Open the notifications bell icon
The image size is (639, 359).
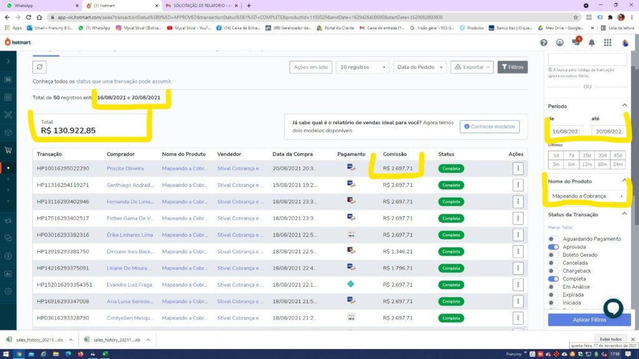[592, 42]
